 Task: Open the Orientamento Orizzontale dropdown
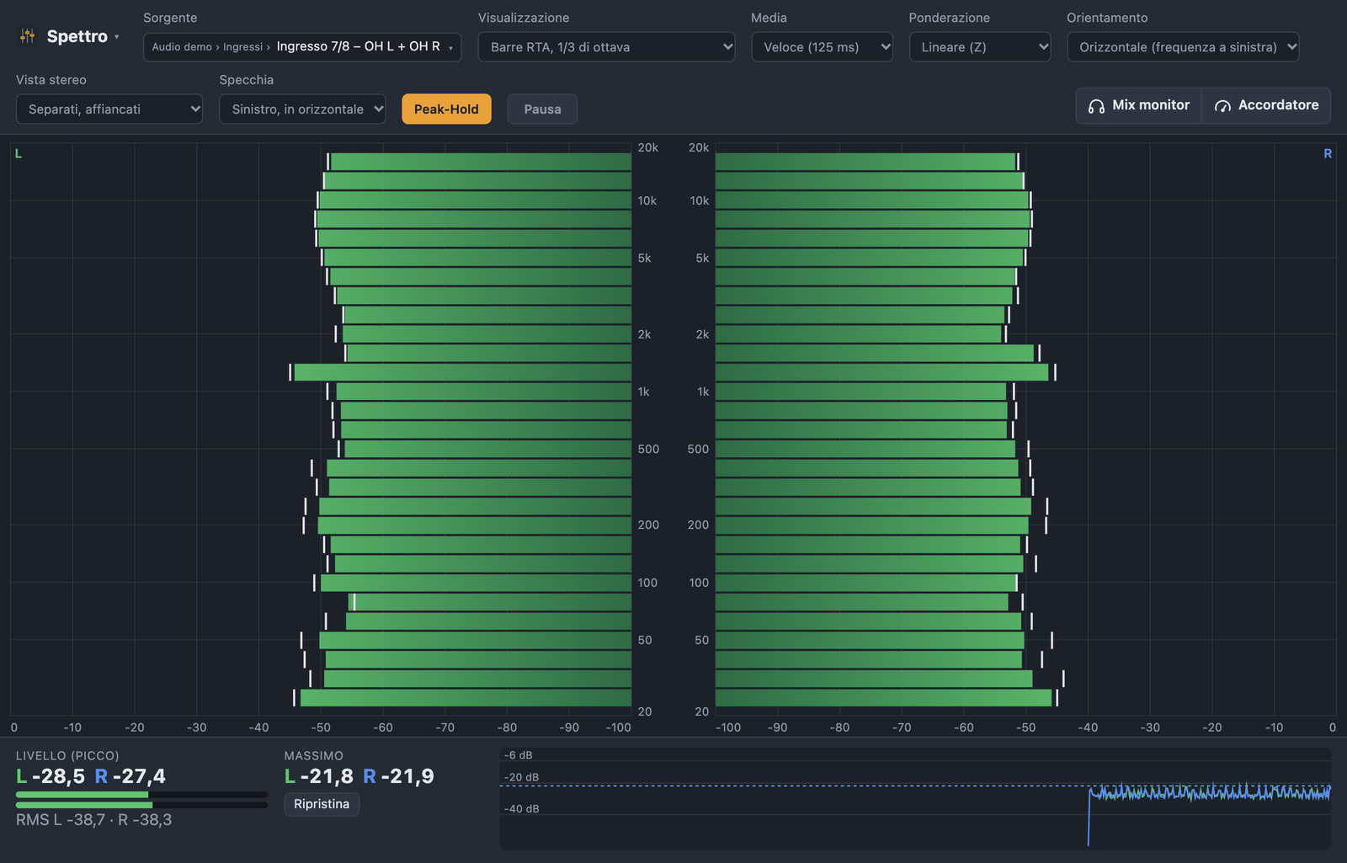[1183, 47]
